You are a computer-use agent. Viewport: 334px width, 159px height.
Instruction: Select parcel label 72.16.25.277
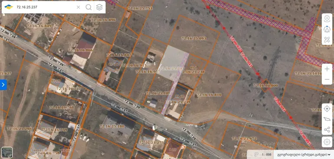(151, 143)
